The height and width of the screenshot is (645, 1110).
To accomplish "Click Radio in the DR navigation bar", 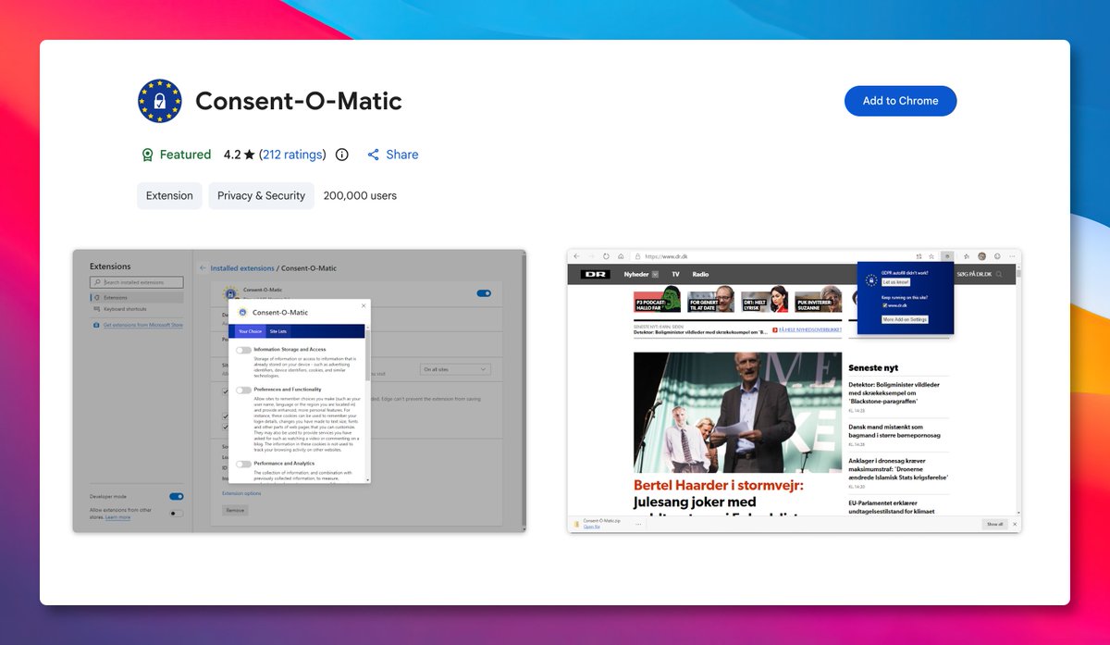I will (700, 274).
